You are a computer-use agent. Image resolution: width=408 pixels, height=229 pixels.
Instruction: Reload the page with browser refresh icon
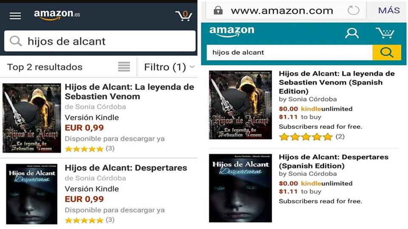click(x=353, y=11)
